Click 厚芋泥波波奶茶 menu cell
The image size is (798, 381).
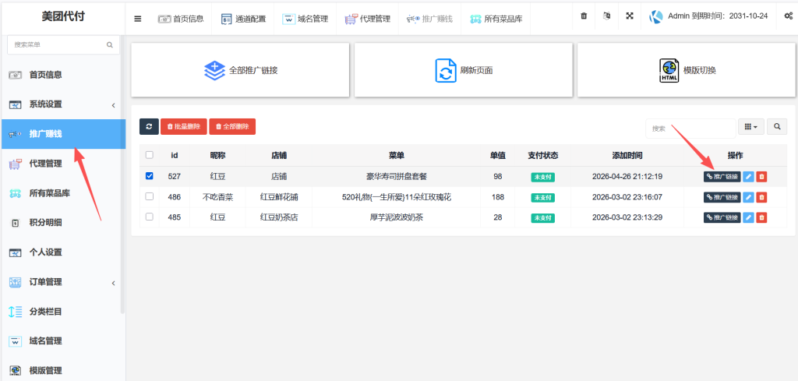pyautogui.click(x=397, y=217)
